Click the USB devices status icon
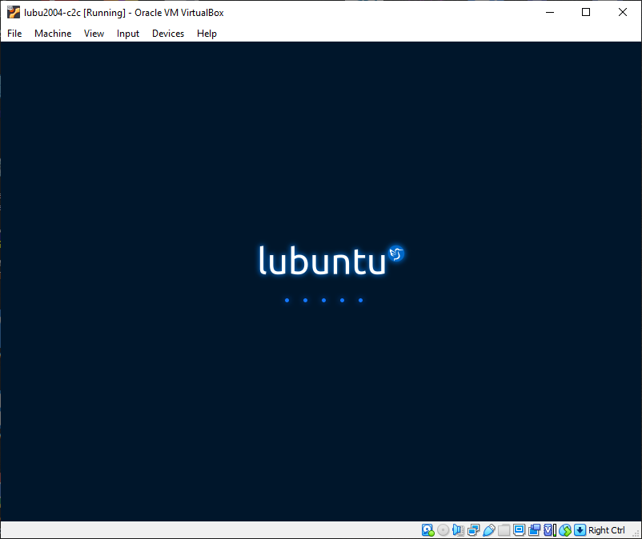The image size is (642, 539). (488, 530)
